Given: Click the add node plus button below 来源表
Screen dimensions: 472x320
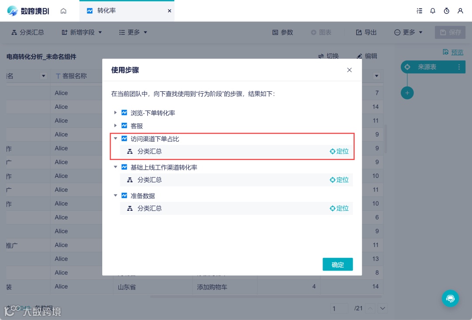Looking at the screenshot, I should (407, 93).
